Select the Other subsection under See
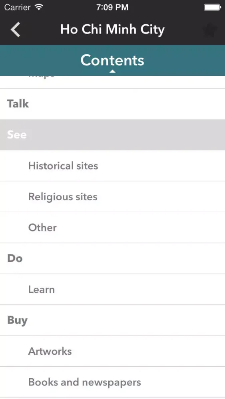Viewport: 225px width, 399px height. point(112,227)
